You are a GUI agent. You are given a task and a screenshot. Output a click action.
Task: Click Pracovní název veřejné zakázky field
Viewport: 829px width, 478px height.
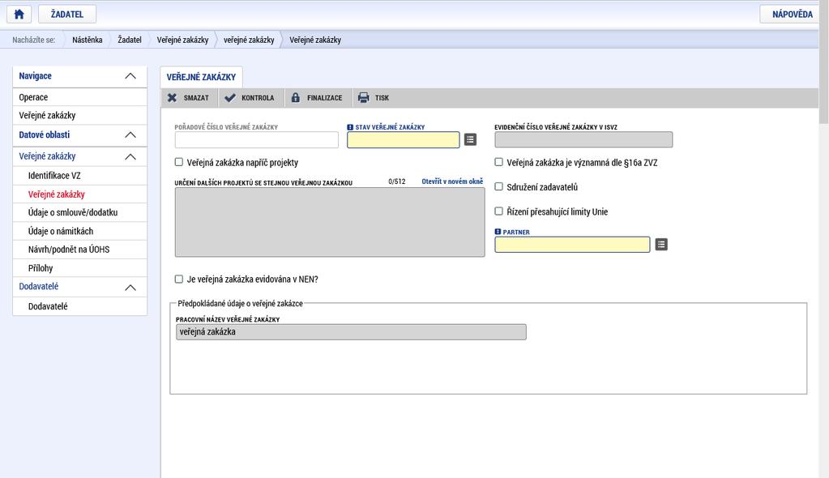point(351,332)
